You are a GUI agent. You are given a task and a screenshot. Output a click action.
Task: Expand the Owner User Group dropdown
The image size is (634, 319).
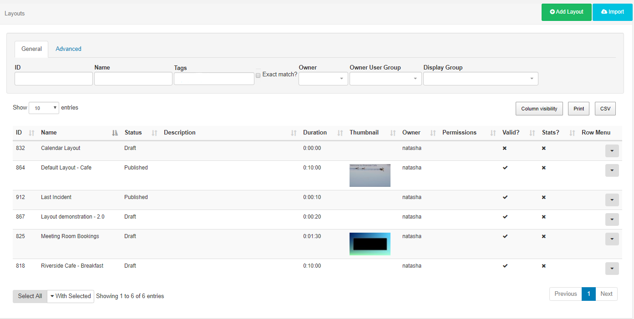[x=385, y=79]
